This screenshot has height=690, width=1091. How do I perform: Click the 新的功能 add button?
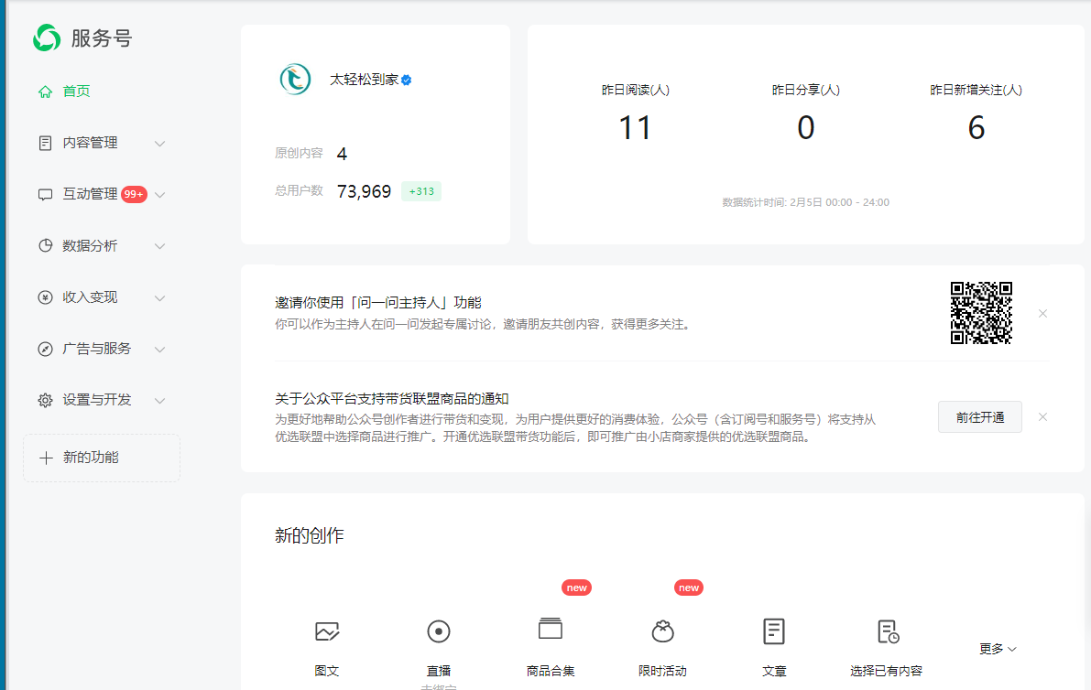pos(101,458)
